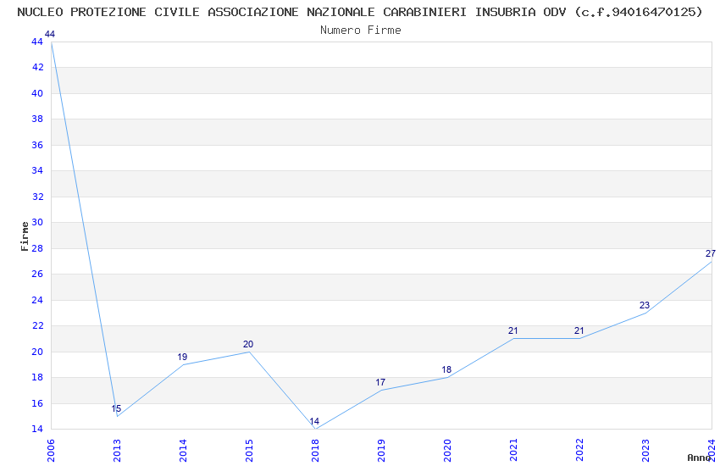Click the x-axis year label 2015
This screenshot has width=720, height=466.
tap(249, 451)
